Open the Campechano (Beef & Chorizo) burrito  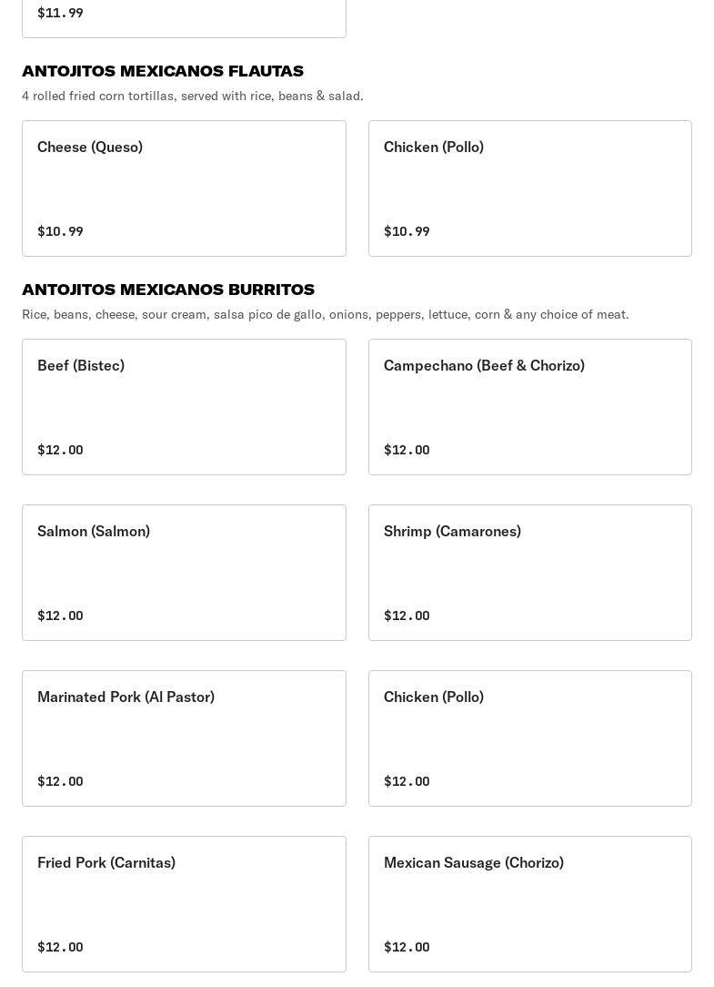(529, 406)
